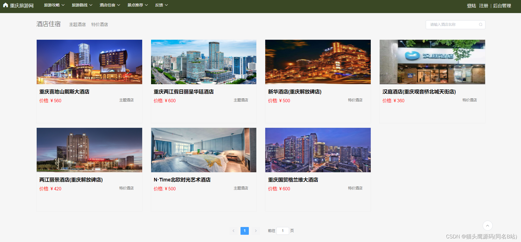Image resolution: width=521 pixels, height=242 pixels.
Task: Click 主题酒店 tag on N·Time北欧时光艺术酒店 card
Action: (x=241, y=188)
